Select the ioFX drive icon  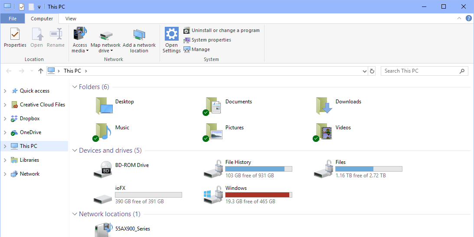103,199
